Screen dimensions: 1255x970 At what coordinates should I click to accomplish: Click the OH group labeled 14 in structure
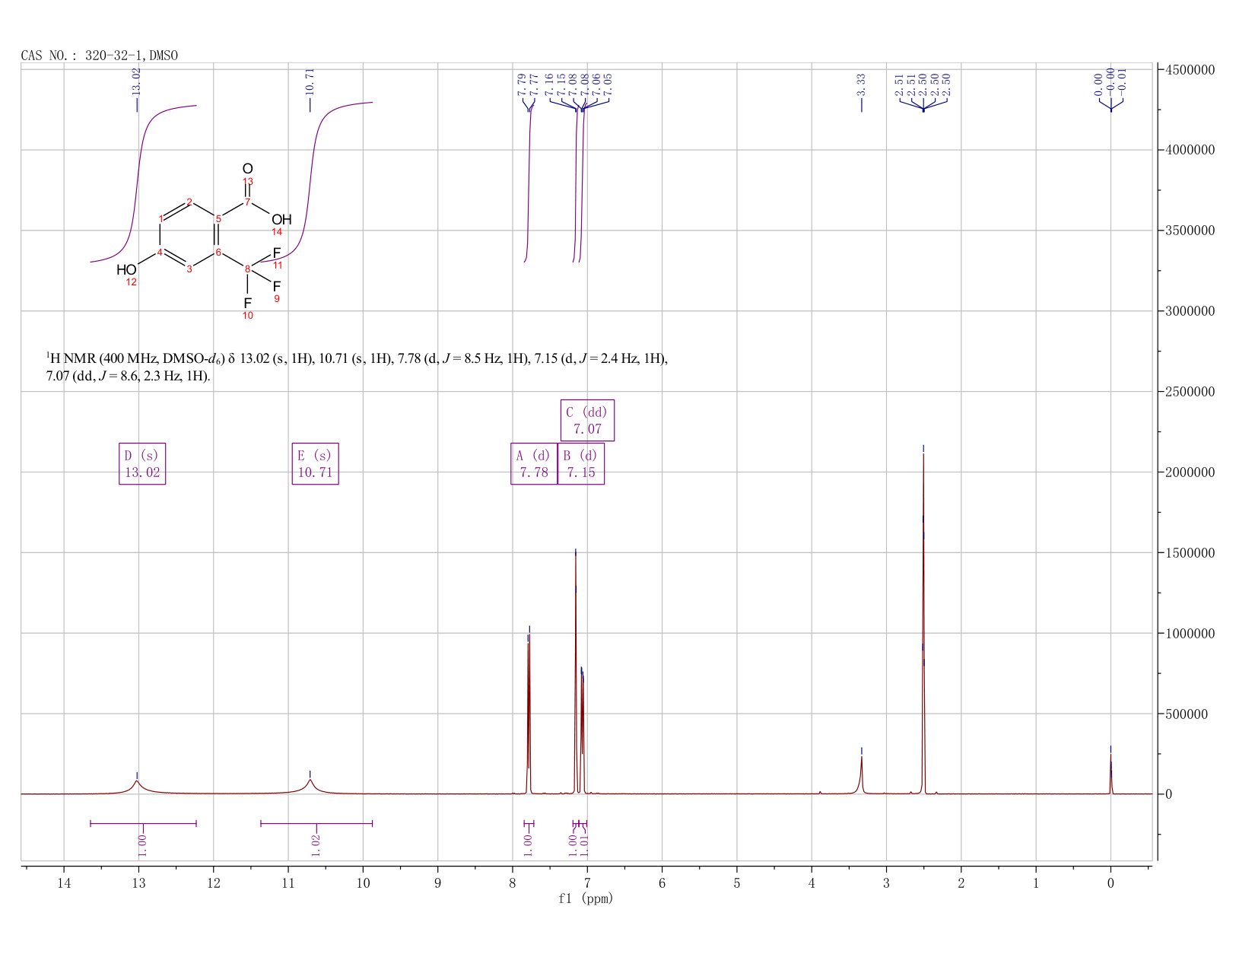pyautogui.click(x=281, y=220)
